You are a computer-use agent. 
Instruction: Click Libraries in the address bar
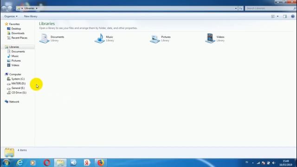29,8
